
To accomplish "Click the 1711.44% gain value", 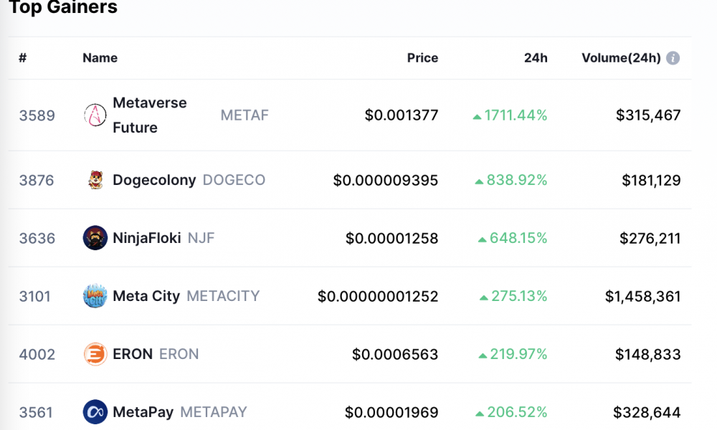I will click(x=516, y=115).
